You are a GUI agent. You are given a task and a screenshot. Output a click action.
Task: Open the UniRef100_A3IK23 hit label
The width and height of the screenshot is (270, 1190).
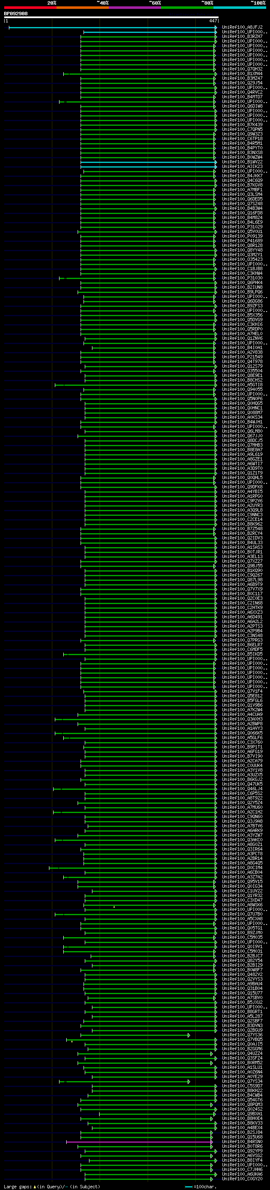242,167
